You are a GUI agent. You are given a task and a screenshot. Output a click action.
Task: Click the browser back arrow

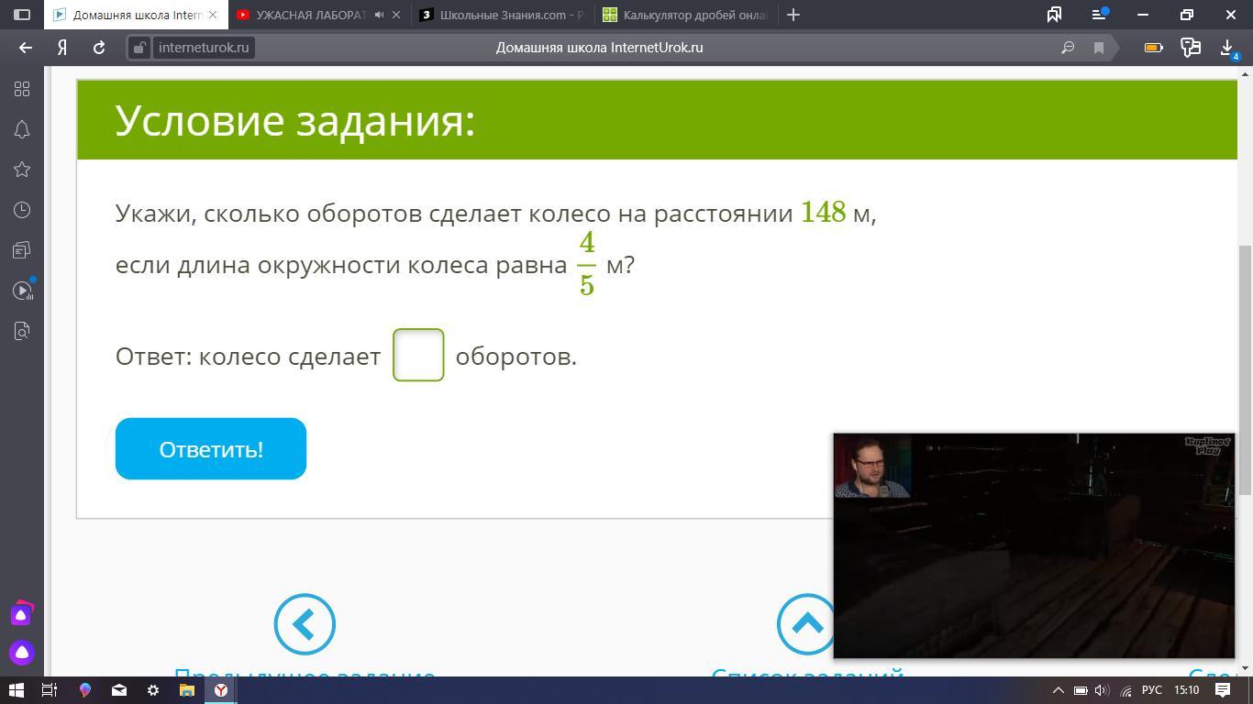[x=26, y=48]
